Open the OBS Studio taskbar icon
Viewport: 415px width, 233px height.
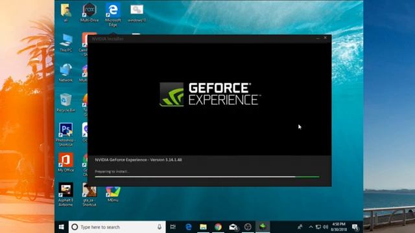248,227
